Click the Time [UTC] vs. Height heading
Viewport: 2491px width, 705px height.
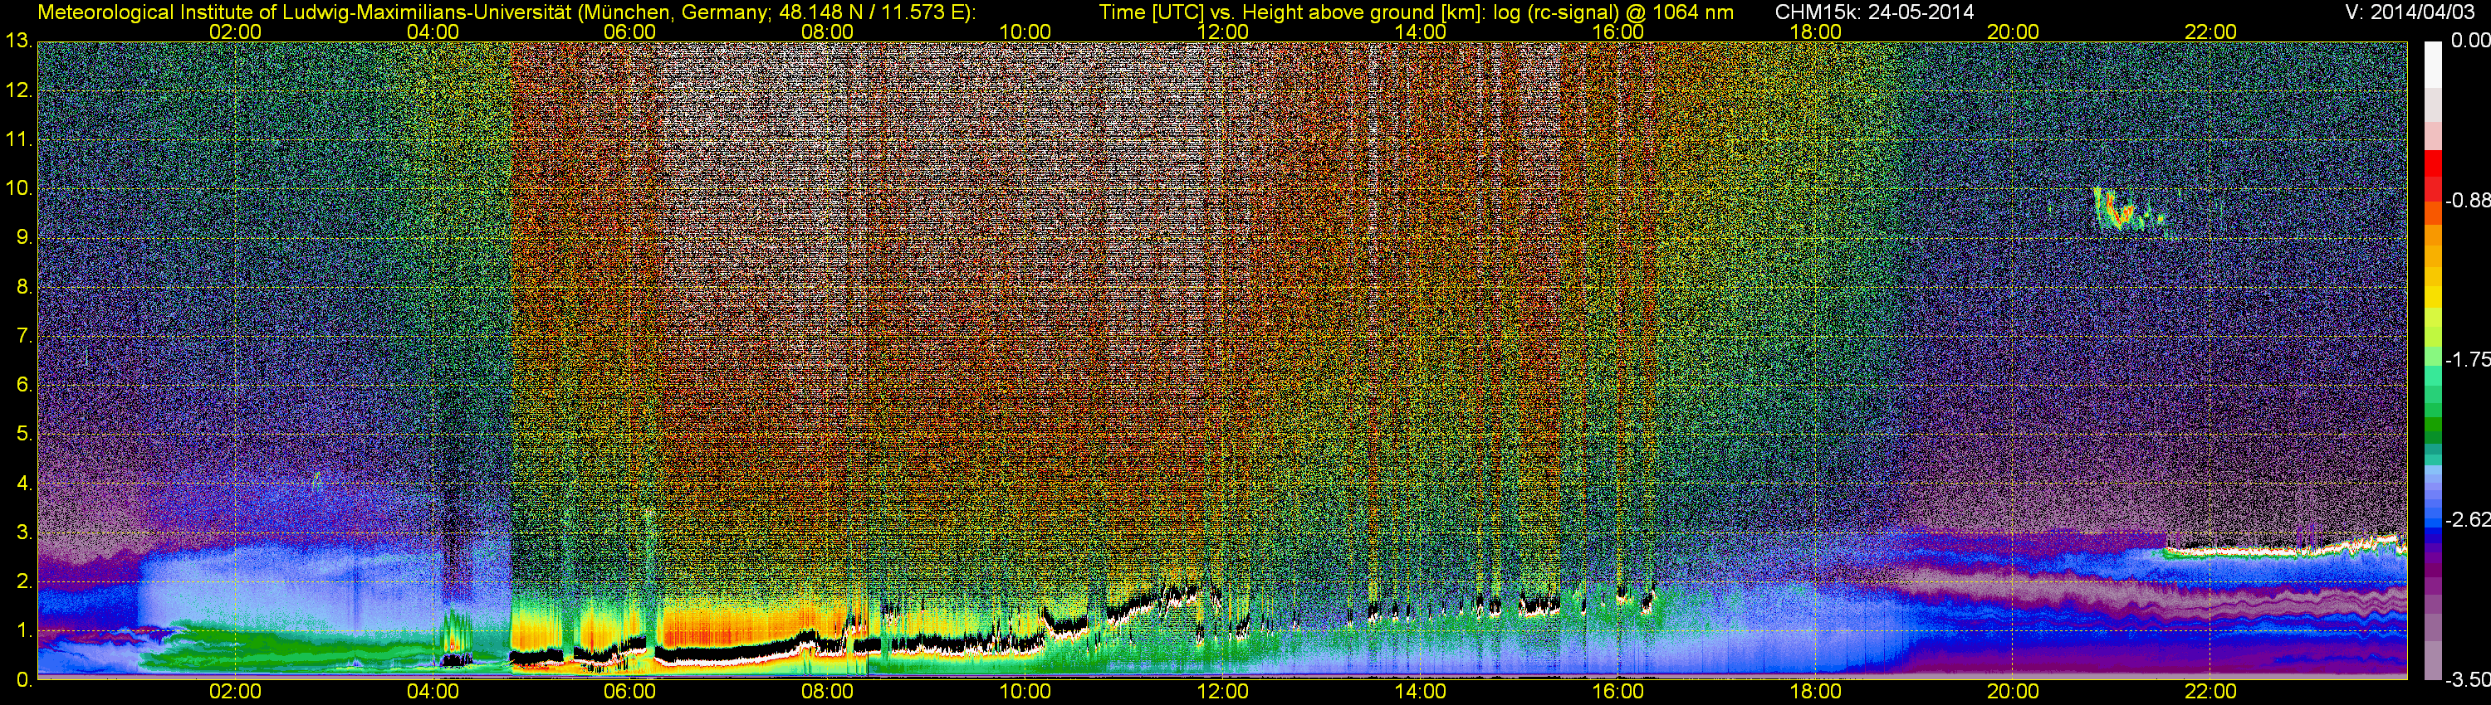(x=1416, y=12)
